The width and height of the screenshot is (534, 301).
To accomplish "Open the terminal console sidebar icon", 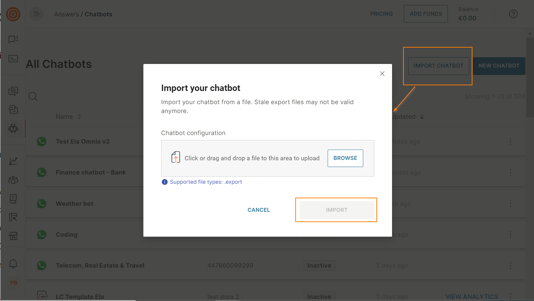I will pyautogui.click(x=13, y=59).
